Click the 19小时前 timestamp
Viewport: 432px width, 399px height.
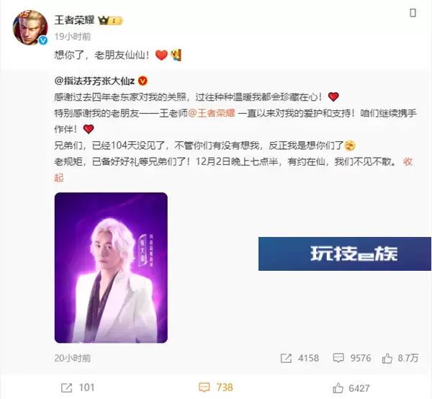(73, 37)
